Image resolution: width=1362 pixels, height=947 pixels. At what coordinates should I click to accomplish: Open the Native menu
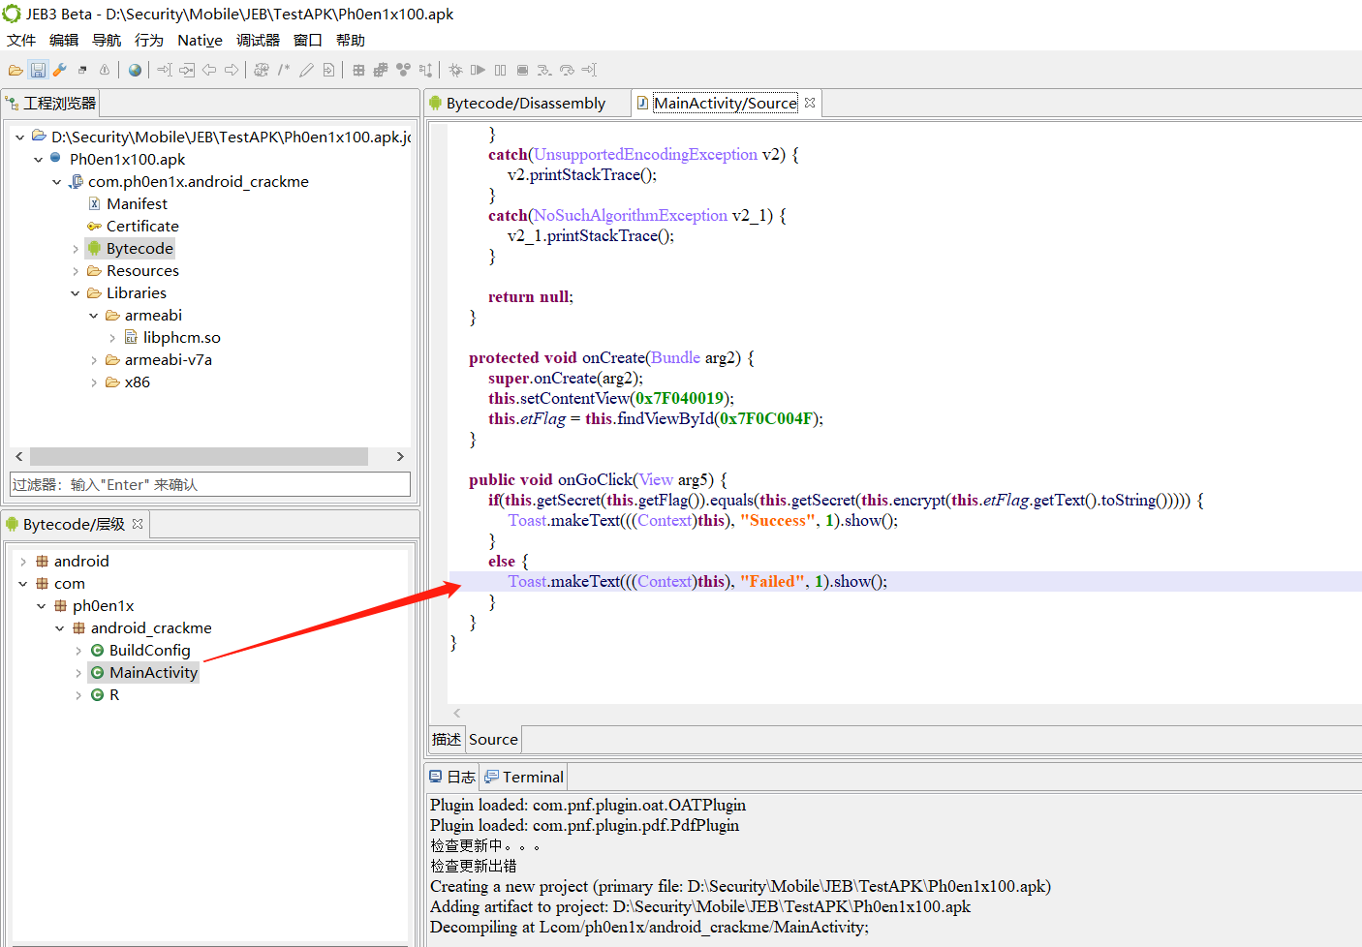(x=200, y=40)
